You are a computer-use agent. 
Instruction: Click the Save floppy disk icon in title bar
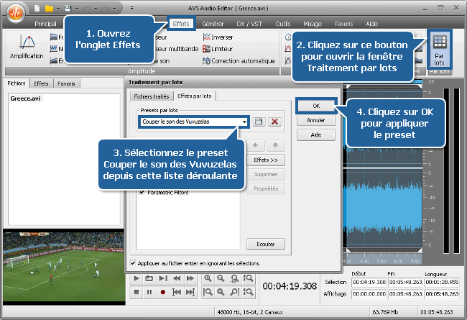(68, 9)
